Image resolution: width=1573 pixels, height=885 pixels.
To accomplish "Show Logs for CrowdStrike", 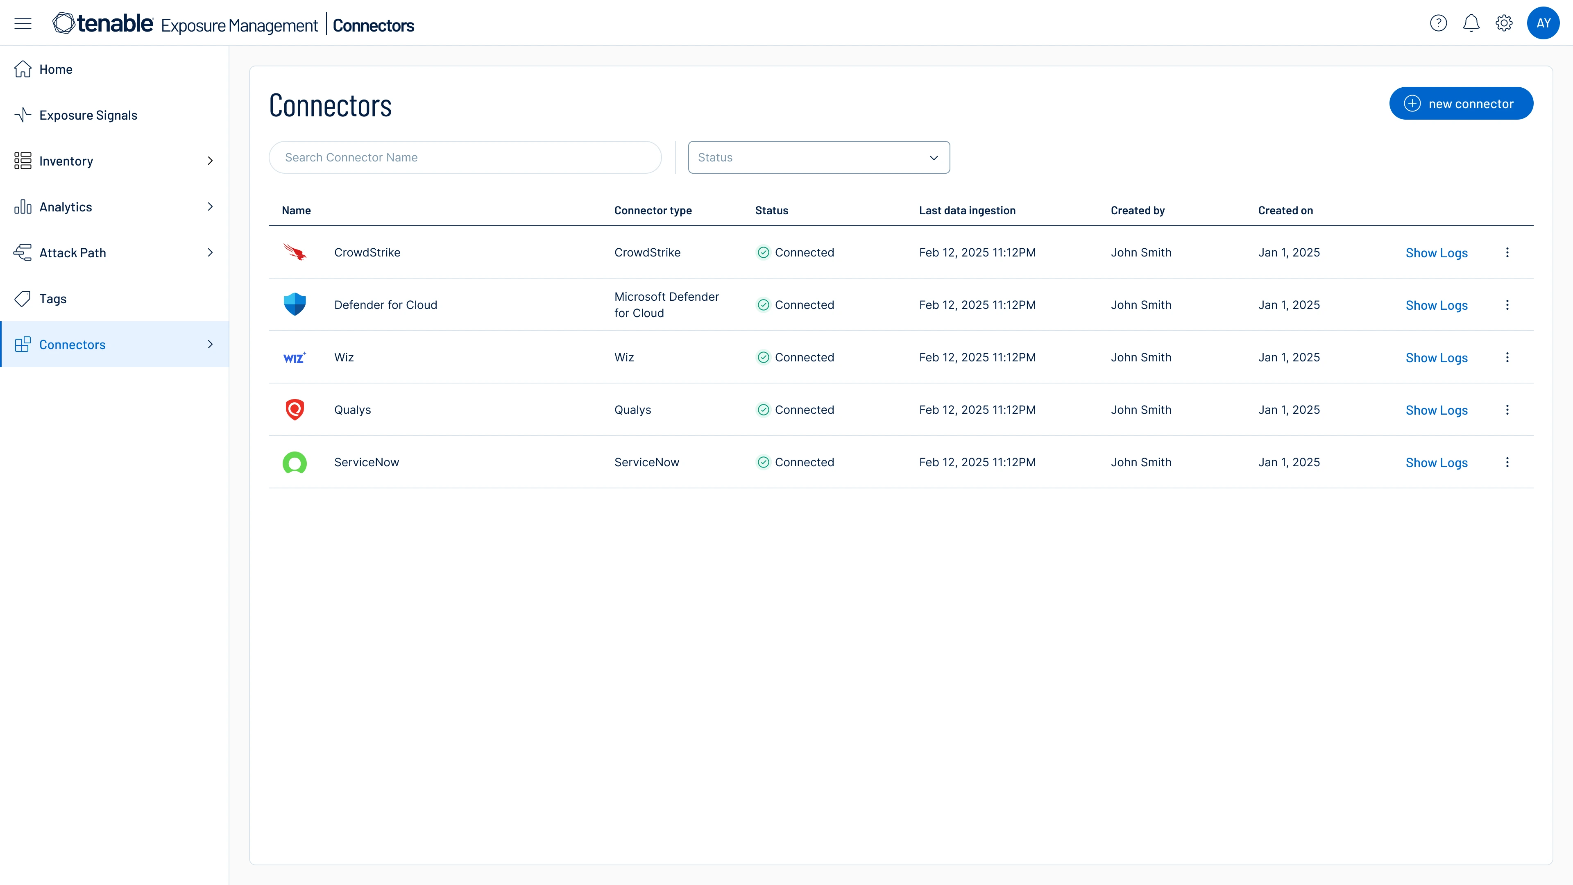I will tap(1436, 253).
